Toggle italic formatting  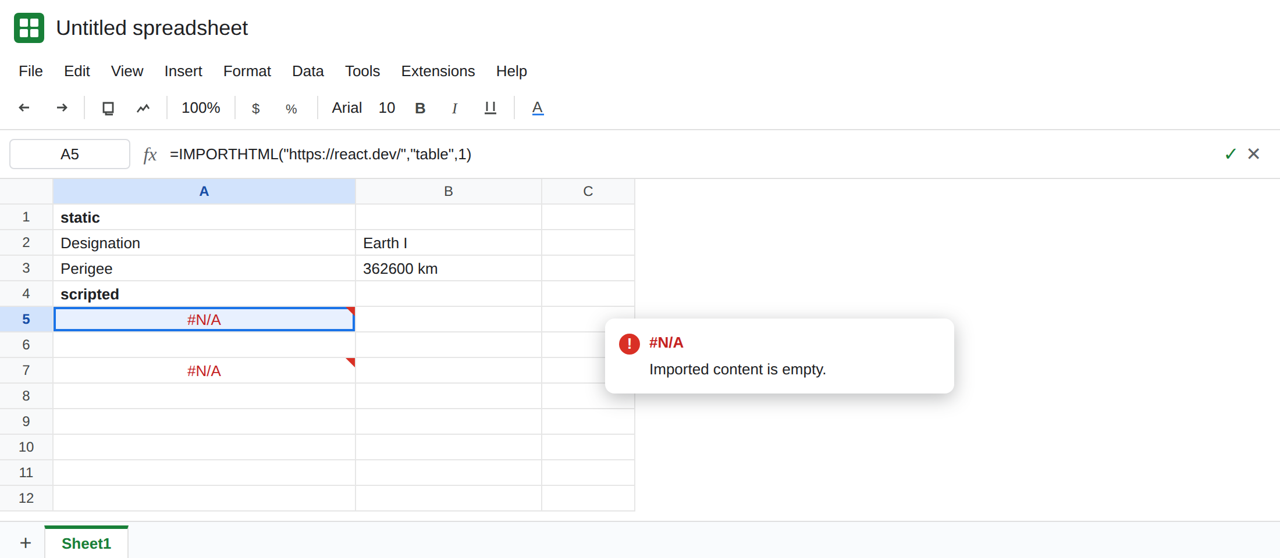click(x=454, y=108)
